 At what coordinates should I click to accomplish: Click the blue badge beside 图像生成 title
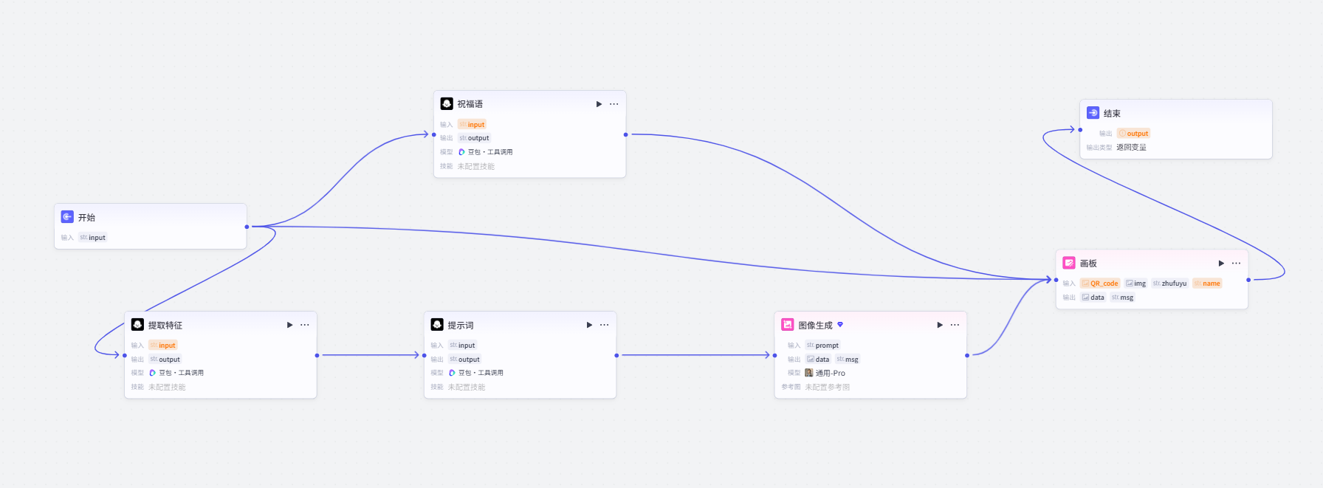point(840,325)
